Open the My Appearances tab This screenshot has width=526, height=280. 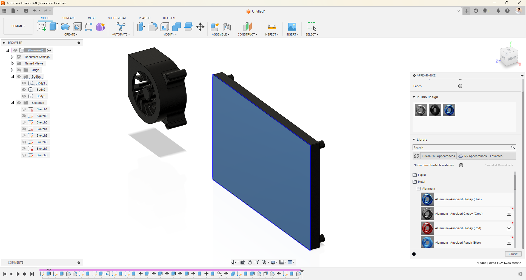tap(473, 156)
